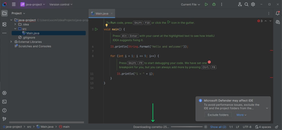The image size is (282, 130).
Task: Click the Debug bug icon
Action: coord(214,4)
